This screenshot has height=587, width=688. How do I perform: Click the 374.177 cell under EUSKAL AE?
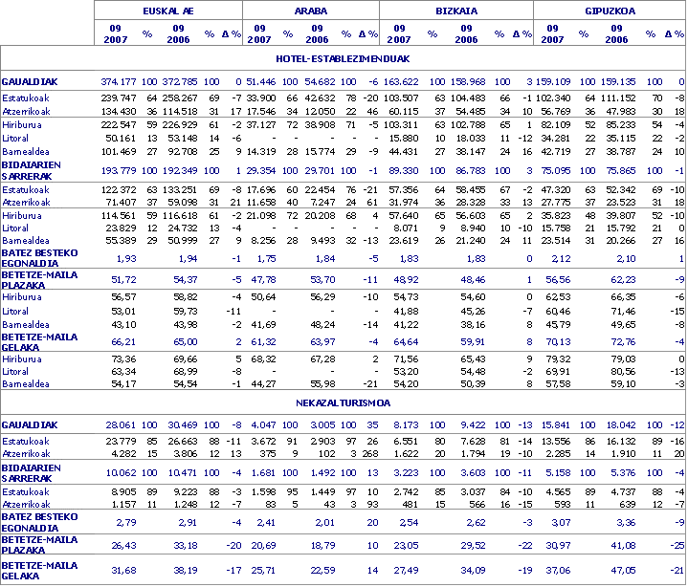tap(120, 82)
